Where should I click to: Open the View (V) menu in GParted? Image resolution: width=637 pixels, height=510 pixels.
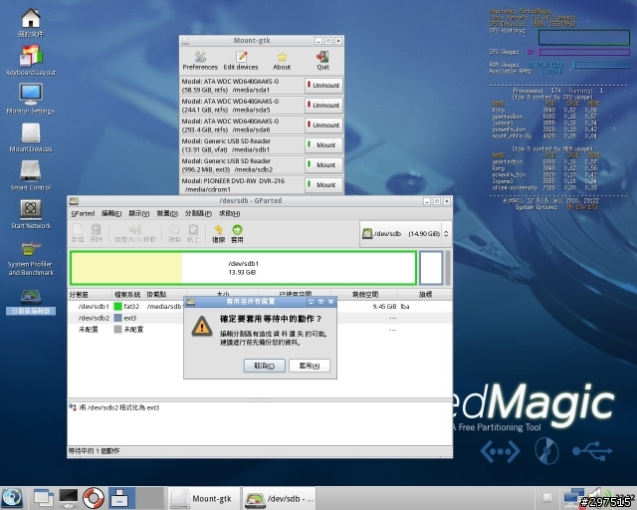coord(139,213)
